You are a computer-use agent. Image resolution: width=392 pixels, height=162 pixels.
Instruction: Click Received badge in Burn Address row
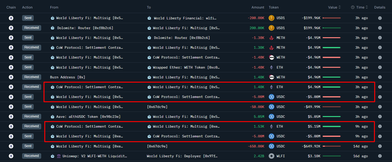tap(32, 77)
